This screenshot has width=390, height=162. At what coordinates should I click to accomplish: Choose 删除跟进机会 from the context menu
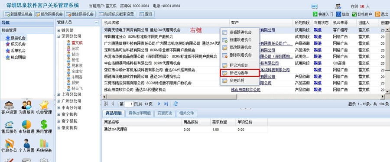240,55
